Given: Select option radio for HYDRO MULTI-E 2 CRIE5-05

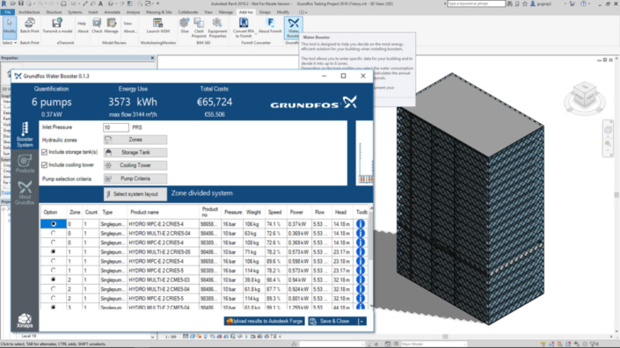Looking at the screenshot, I should point(54,251).
